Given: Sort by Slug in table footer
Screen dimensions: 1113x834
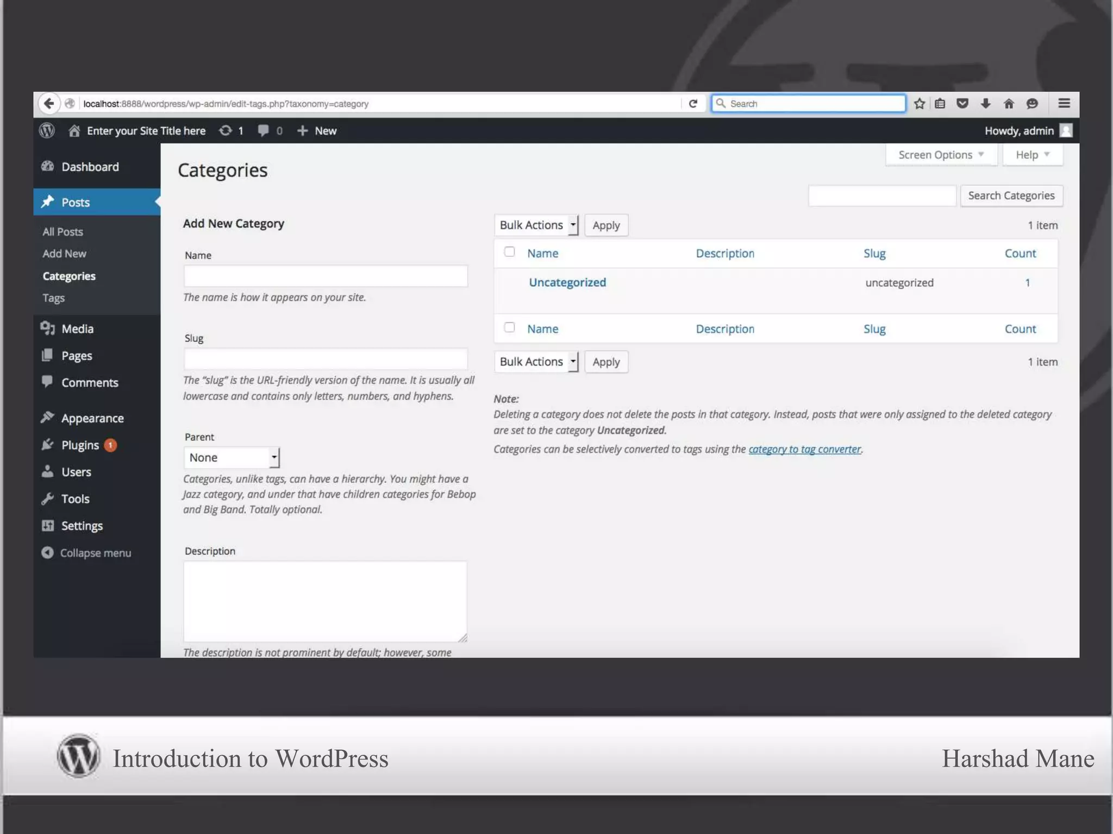Looking at the screenshot, I should click(874, 329).
